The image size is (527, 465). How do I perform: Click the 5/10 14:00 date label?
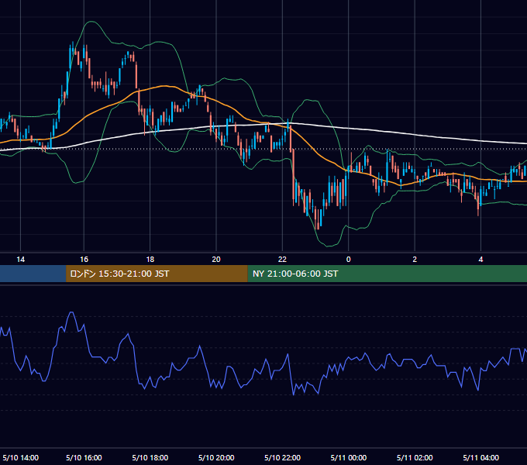(x=20, y=457)
